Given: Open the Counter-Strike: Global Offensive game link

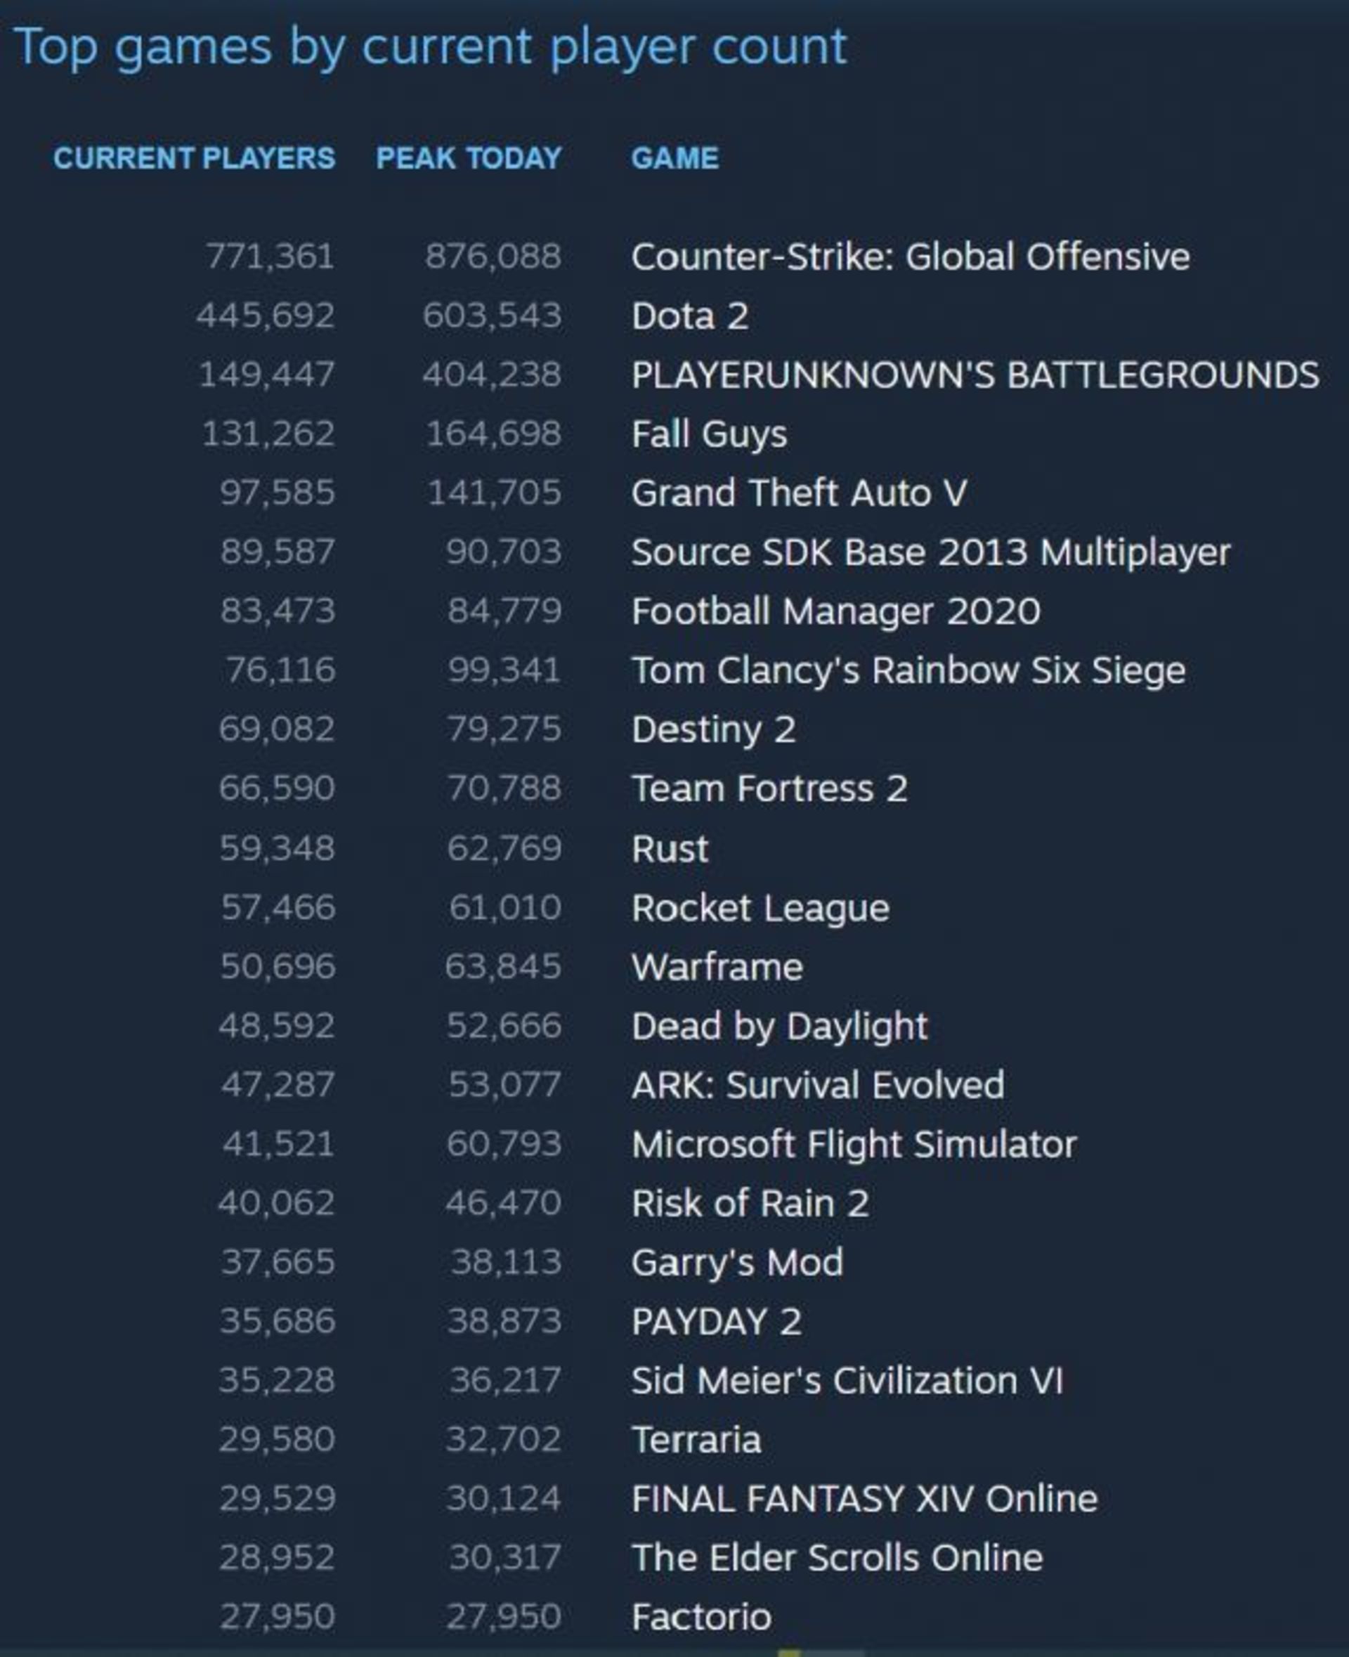Looking at the screenshot, I should 910,256.
